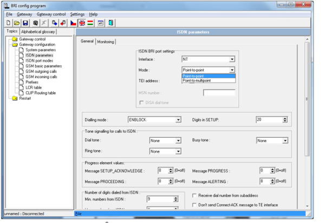Screen dimensions: 325x223
Task: Open the Gateway control menu
Action: 51,14
